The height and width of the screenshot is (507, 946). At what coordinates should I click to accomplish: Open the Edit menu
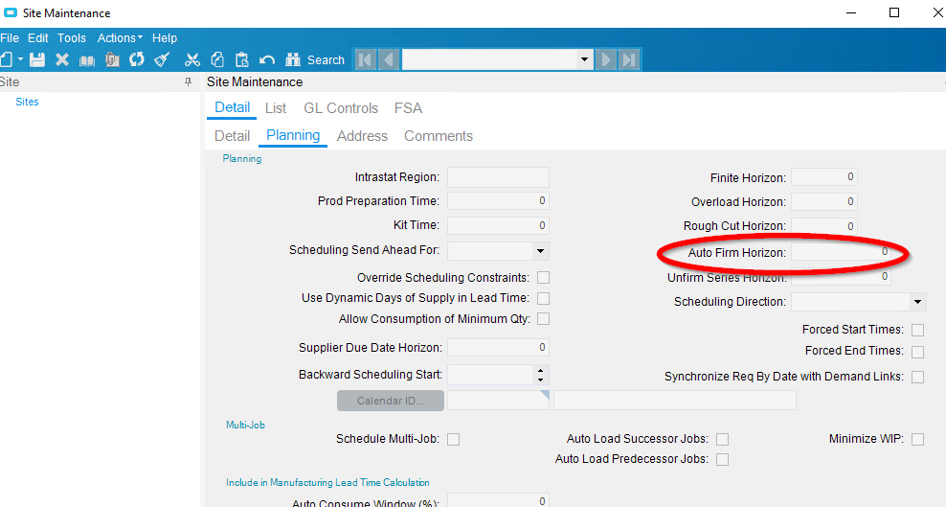pos(38,38)
